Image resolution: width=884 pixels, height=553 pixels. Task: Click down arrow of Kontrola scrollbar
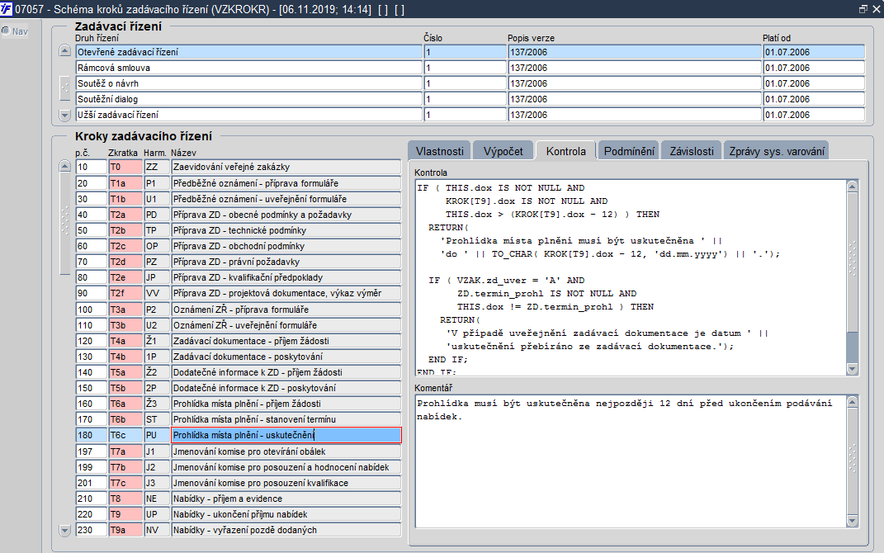tap(853, 369)
